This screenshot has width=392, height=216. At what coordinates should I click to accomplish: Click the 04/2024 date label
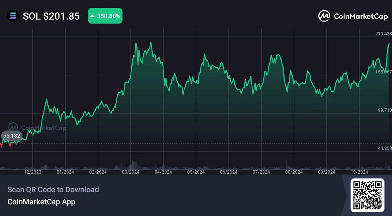coord(163,172)
